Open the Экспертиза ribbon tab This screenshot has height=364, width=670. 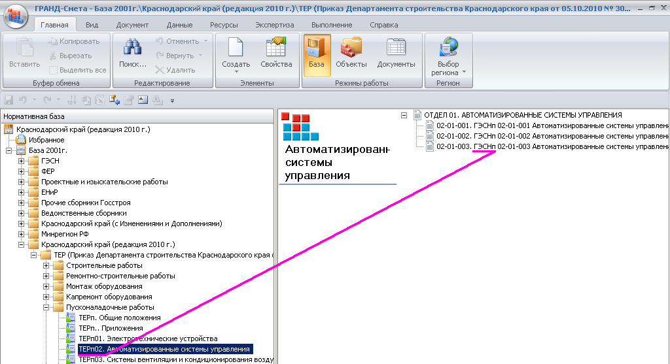[x=274, y=25]
